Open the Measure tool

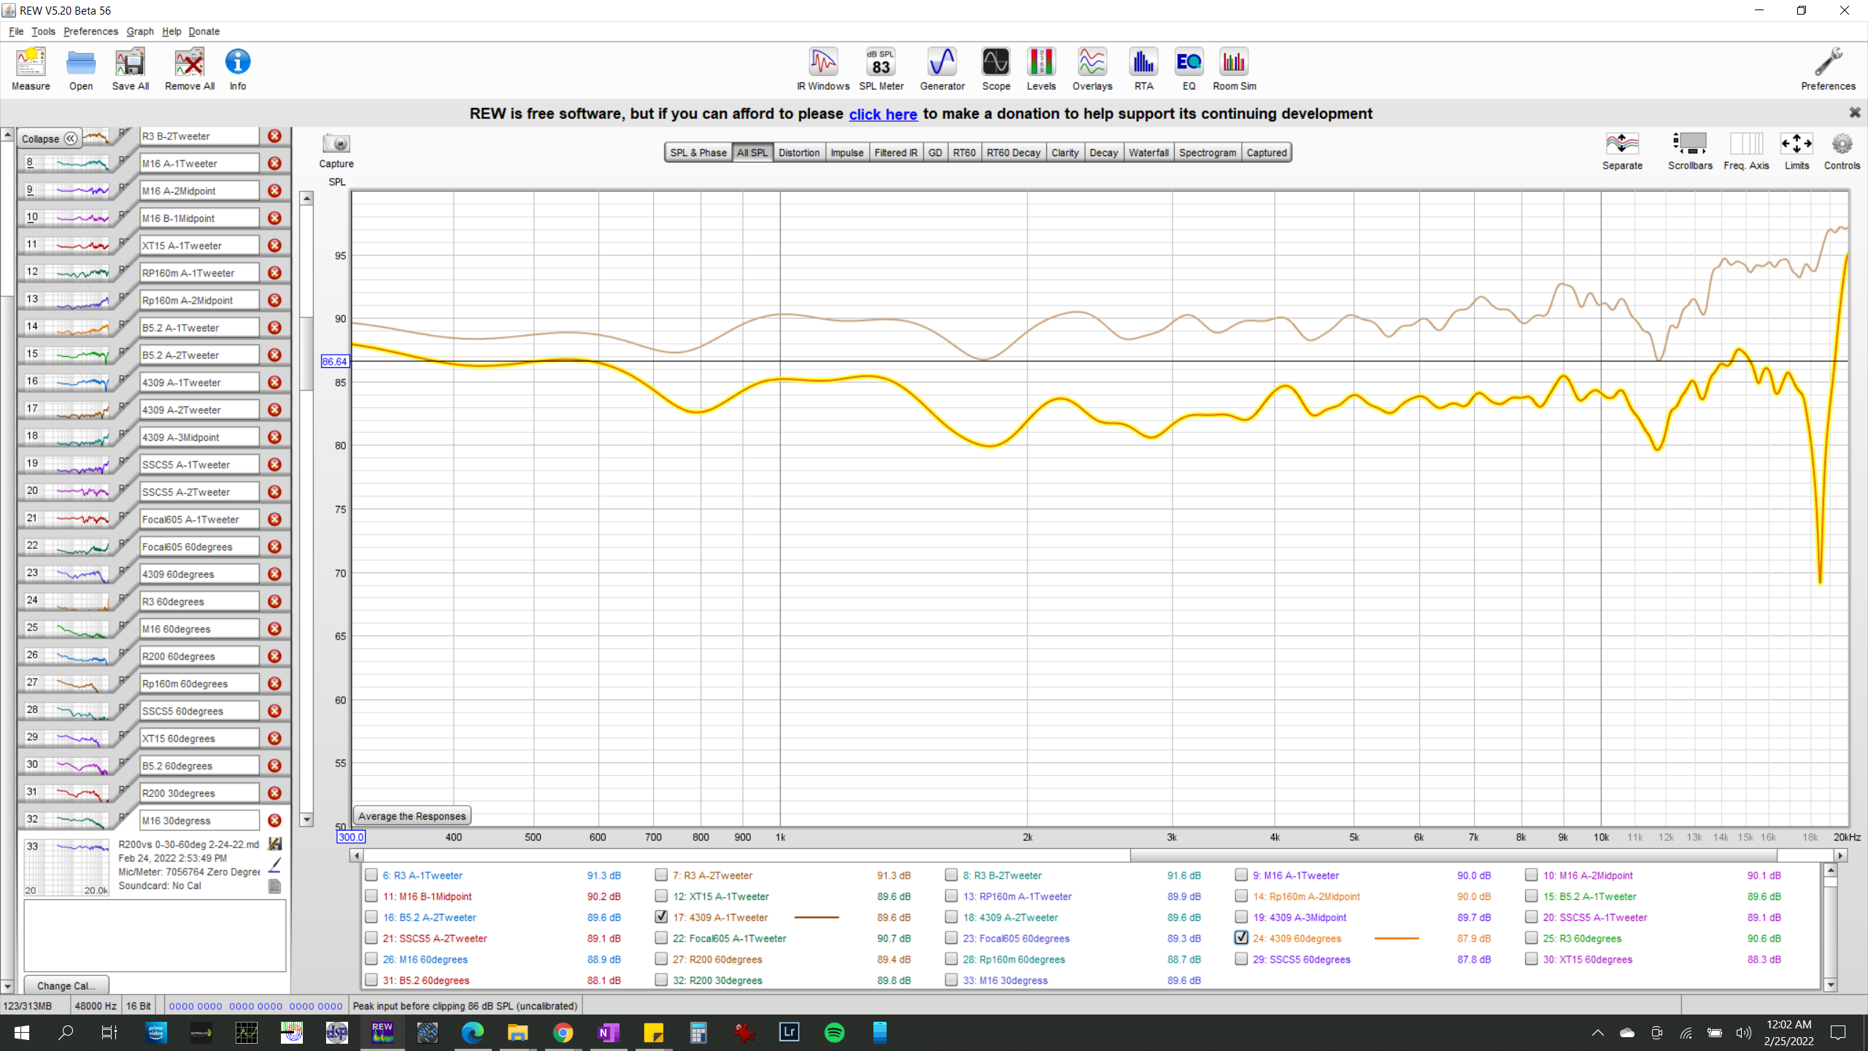tap(31, 69)
